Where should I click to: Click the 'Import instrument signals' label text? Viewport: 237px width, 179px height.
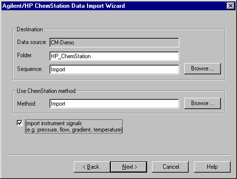coord(54,123)
